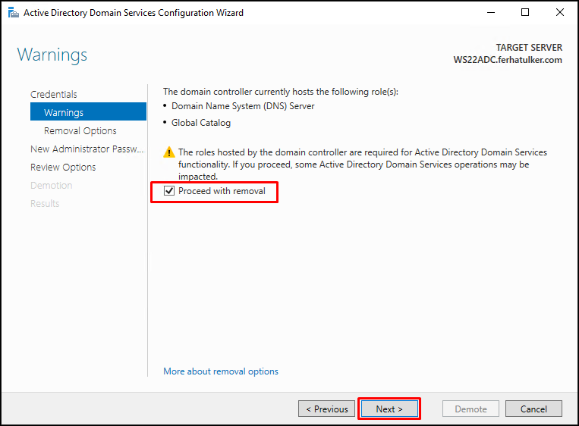This screenshot has width=579, height=426.
Task: Click the yellow warning triangle icon
Action: [169, 152]
